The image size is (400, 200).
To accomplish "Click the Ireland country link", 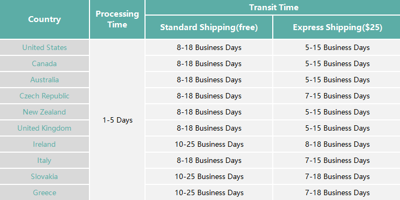I will [44, 144].
